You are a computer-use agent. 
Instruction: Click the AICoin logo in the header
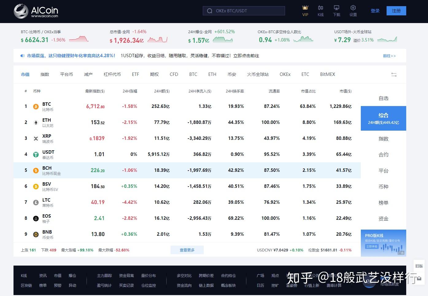coord(36,11)
